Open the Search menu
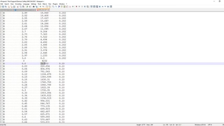This screenshot has height=126, width=224. click(x=7, y=4)
